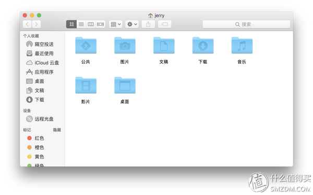313x195 pixels.
Task: Switch to column view
Action: (91, 24)
